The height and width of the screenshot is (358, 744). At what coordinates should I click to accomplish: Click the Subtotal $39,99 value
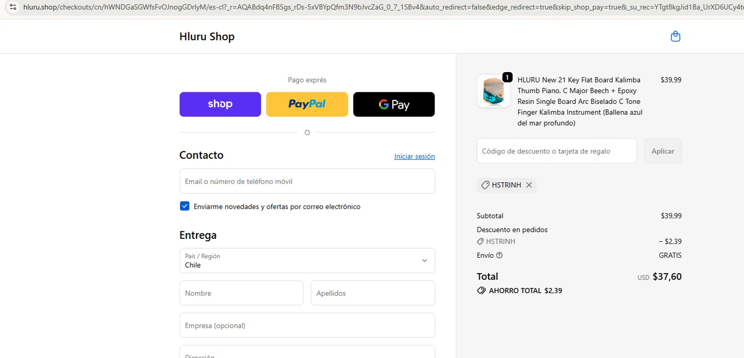tap(671, 216)
